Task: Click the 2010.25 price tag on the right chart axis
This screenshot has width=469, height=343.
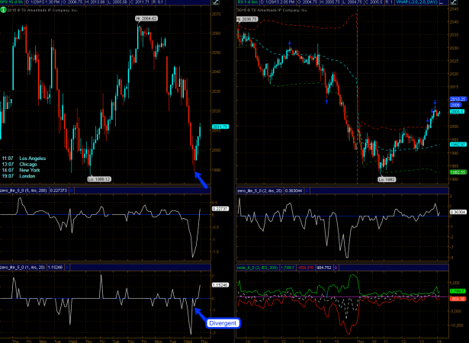Action: coord(458,100)
